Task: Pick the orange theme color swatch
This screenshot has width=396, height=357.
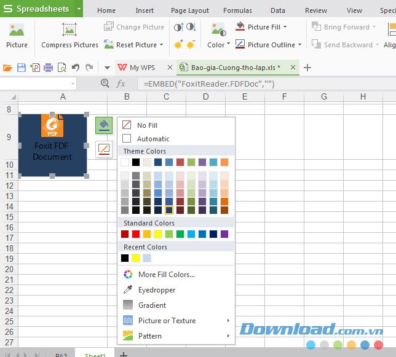Action: pyautogui.click(x=224, y=162)
